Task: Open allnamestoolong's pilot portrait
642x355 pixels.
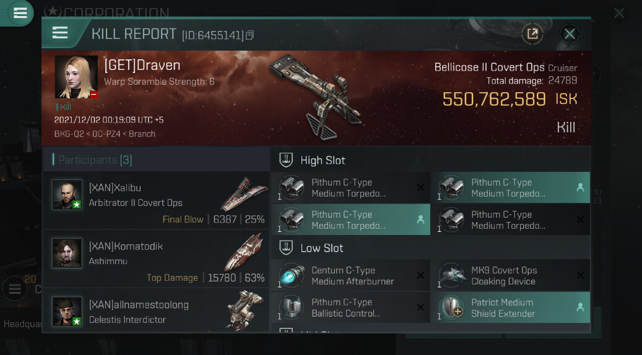Action: pyautogui.click(x=67, y=311)
